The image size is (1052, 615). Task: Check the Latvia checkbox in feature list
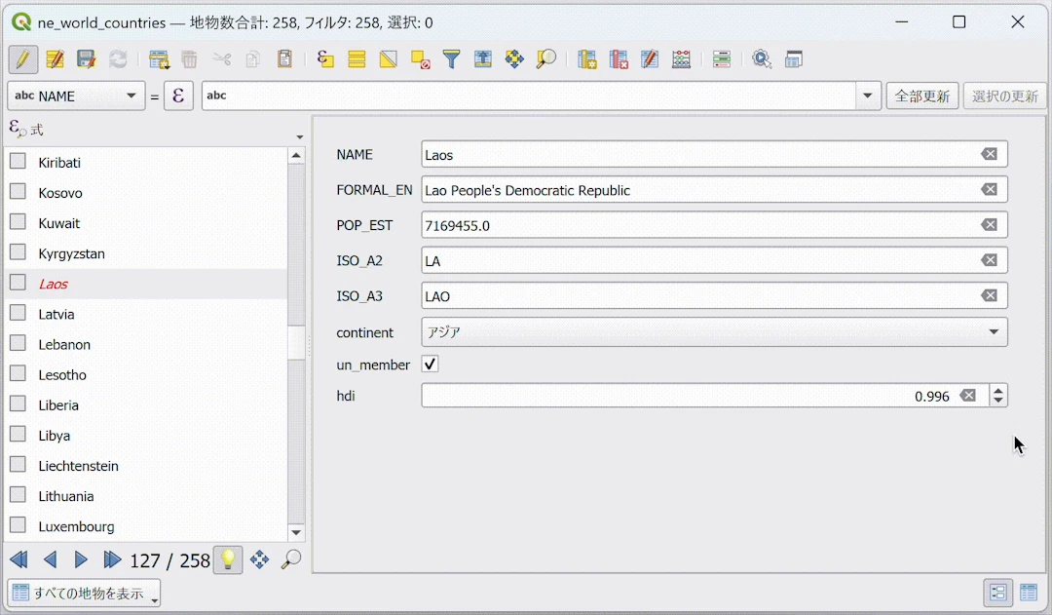click(19, 313)
